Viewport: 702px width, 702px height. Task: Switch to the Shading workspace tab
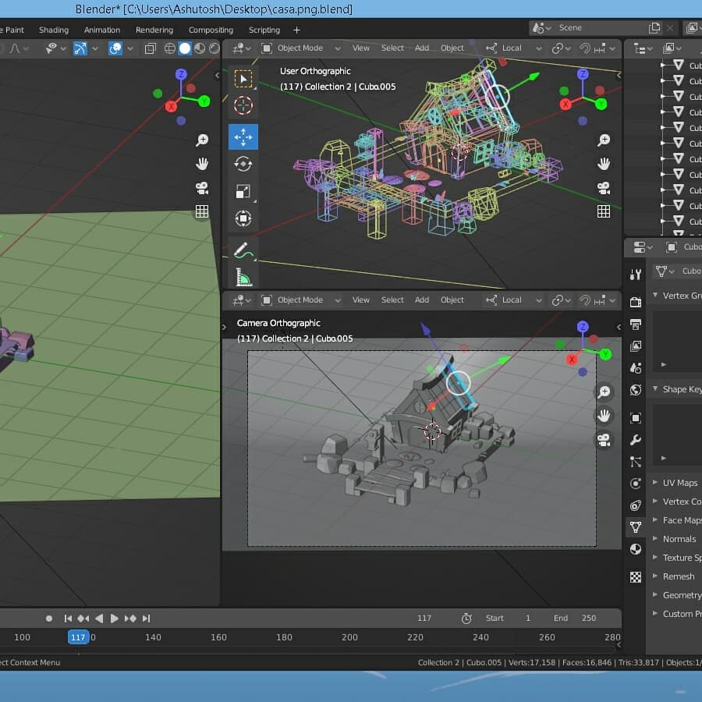pyautogui.click(x=54, y=30)
